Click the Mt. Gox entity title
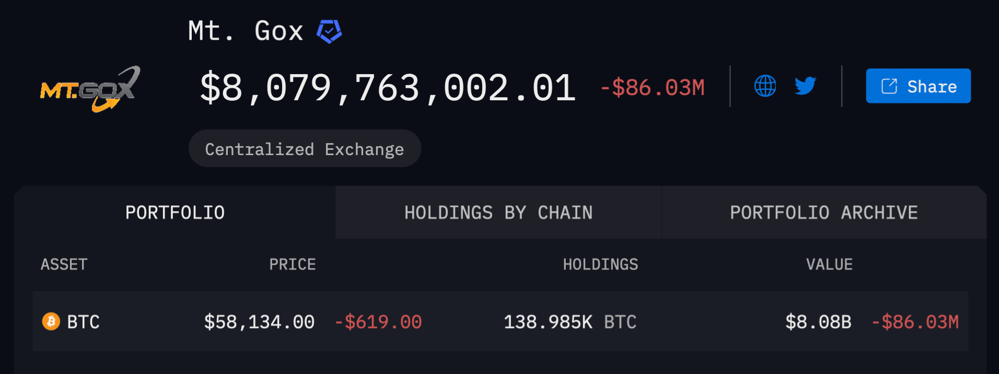999x374 pixels. 246,31
